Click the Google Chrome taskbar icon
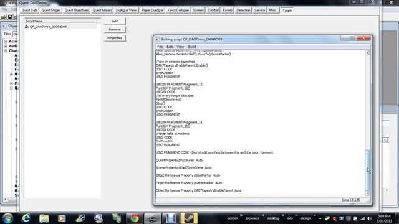The width and height of the screenshot is (399, 224). pyautogui.click(x=135, y=218)
